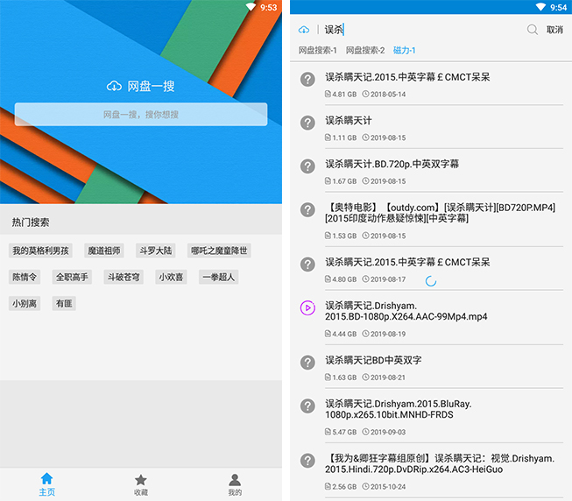
Task: Tap the cloud icon beside search field
Action: pyautogui.click(x=304, y=30)
